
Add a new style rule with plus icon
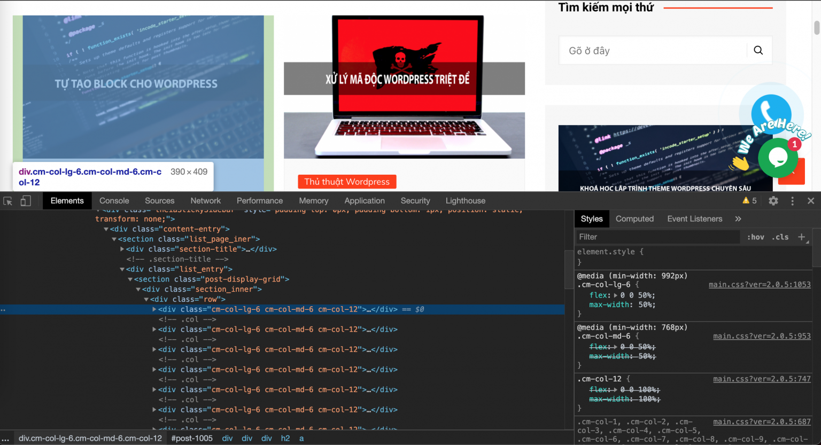coord(801,237)
